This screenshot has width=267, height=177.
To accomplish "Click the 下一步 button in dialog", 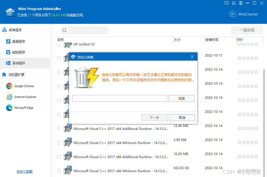I will [155, 118].
